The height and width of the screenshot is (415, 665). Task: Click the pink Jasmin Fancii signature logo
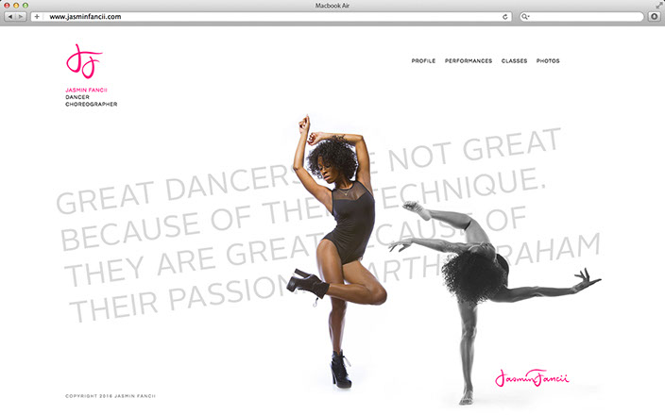point(532,378)
